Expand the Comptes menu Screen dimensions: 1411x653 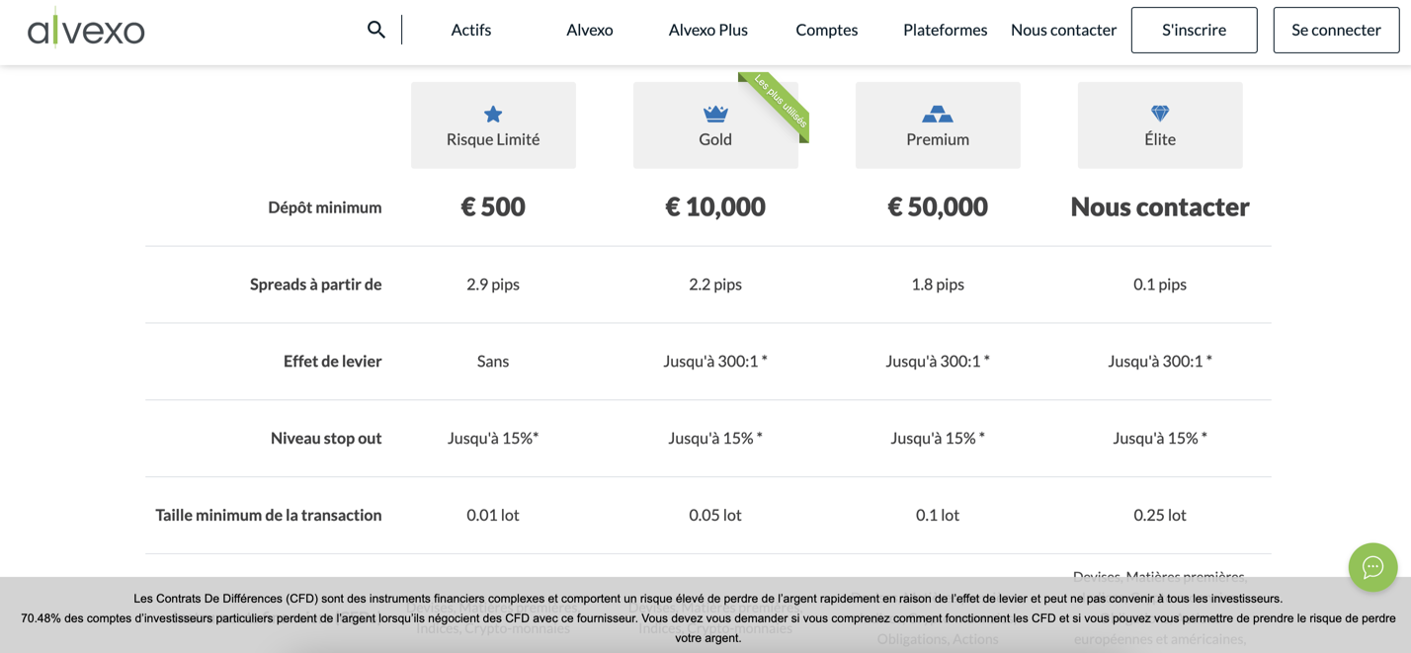point(826,30)
